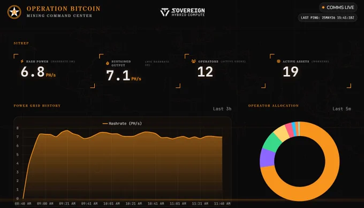The image size is (364, 208).
Task: Click the SITREP section heading
Action: pos(21,43)
